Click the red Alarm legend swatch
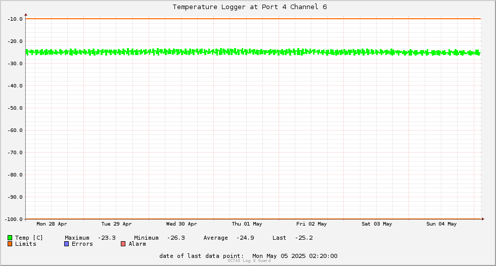Viewport: 496px width, 266px height. pos(123,244)
